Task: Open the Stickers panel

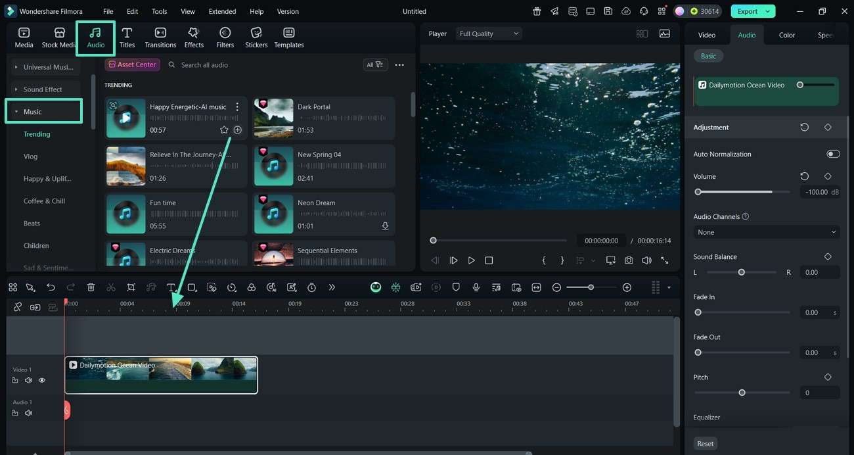Action: [x=256, y=38]
